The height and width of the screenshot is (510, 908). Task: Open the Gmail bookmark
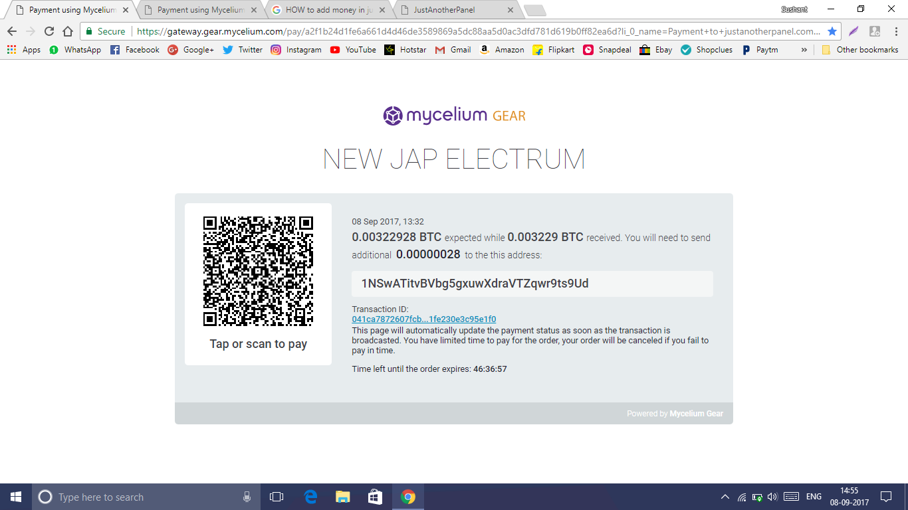click(x=453, y=50)
